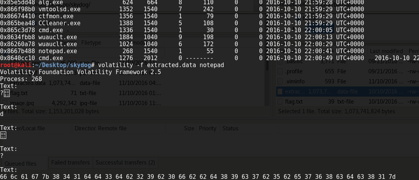Click the Direction column header in queue
Image resolution: width=419 pixels, height=180 pixels.
85,128
